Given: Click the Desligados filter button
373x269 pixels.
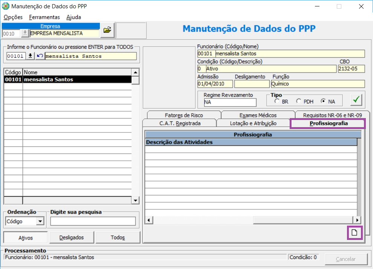Looking at the screenshot, I should (x=71, y=238).
